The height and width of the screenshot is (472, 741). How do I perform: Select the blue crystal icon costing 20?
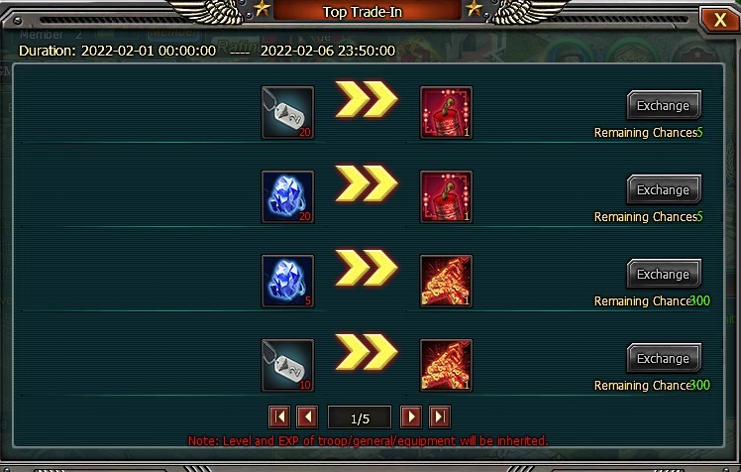coord(288,196)
